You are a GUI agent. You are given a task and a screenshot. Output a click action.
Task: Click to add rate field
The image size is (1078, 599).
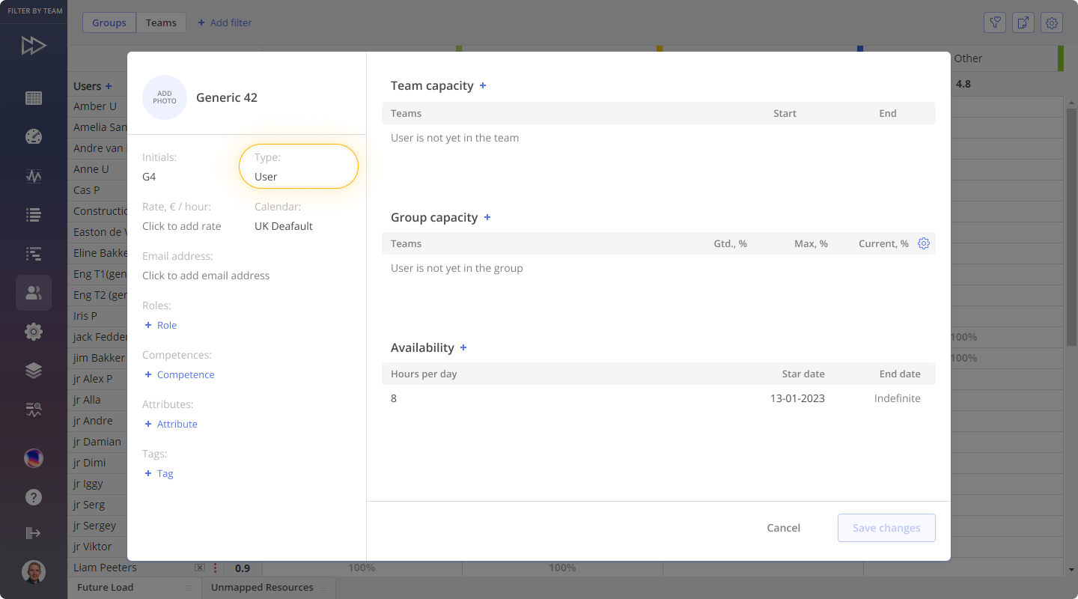pyautogui.click(x=182, y=226)
